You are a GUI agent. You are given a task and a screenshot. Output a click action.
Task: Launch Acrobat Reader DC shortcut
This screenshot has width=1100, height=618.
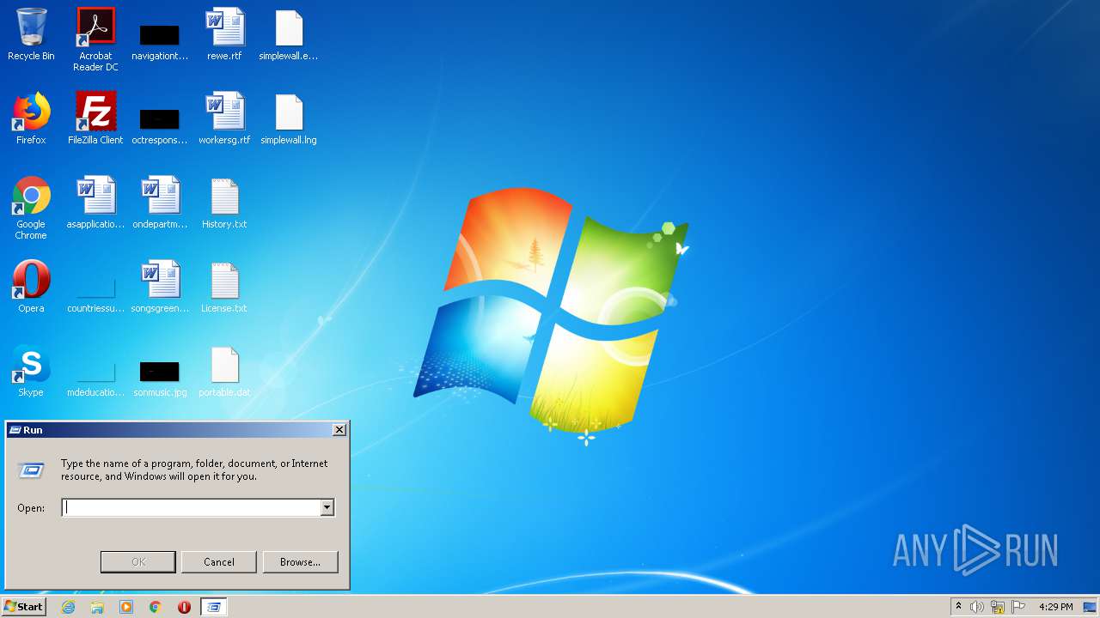click(x=95, y=39)
